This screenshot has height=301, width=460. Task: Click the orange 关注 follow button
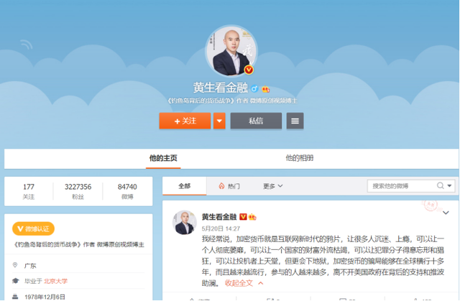tap(184, 121)
